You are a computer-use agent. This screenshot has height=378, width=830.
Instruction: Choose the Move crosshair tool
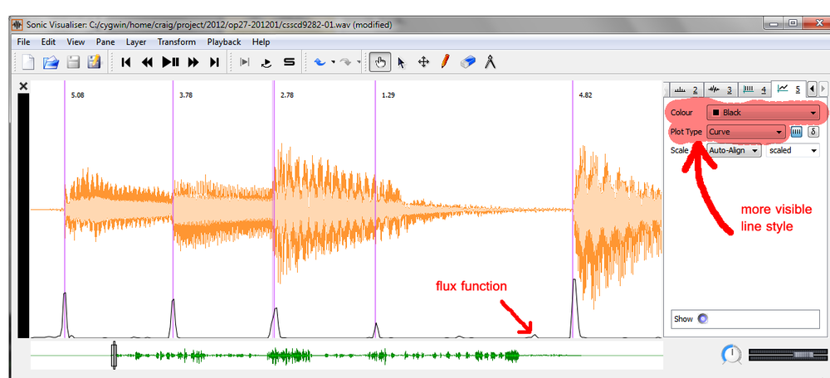pyautogui.click(x=423, y=62)
